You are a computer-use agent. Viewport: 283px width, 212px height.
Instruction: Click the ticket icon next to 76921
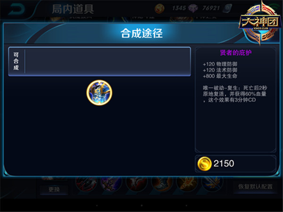pyautogui.click(x=227, y=8)
